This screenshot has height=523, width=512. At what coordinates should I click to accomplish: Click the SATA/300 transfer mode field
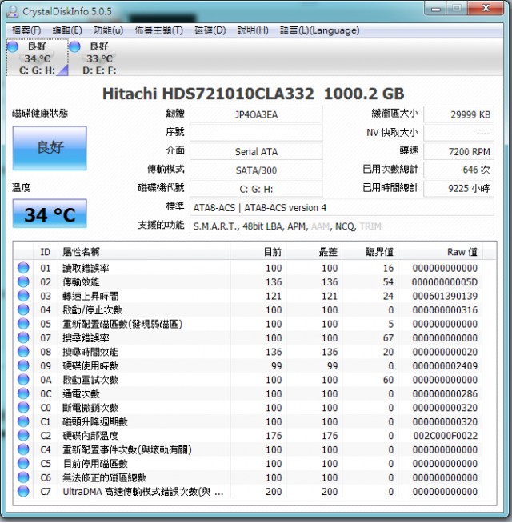256,170
